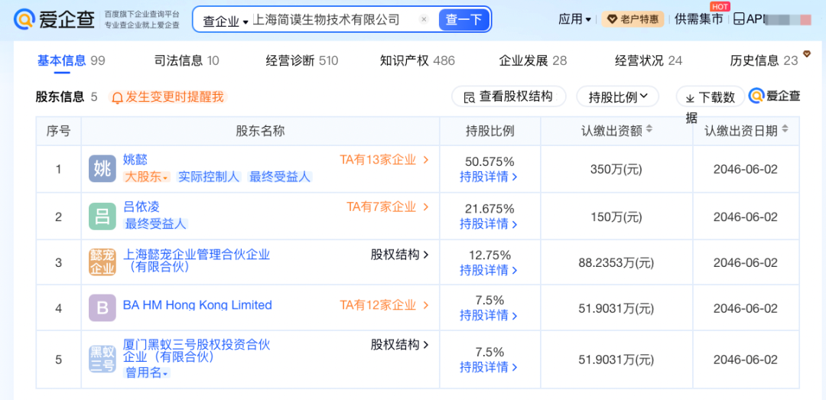Sort by 认缴出资额 column arrows
826x400 pixels.
(649, 130)
